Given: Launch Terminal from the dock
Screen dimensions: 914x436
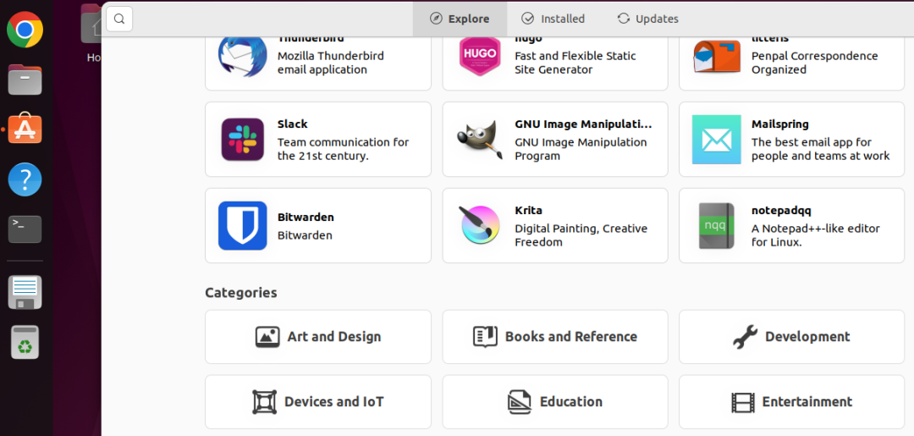Looking at the screenshot, I should pos(25,229).
